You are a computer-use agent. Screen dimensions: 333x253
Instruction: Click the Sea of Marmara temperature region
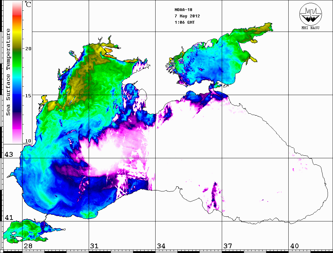point(30,231)
